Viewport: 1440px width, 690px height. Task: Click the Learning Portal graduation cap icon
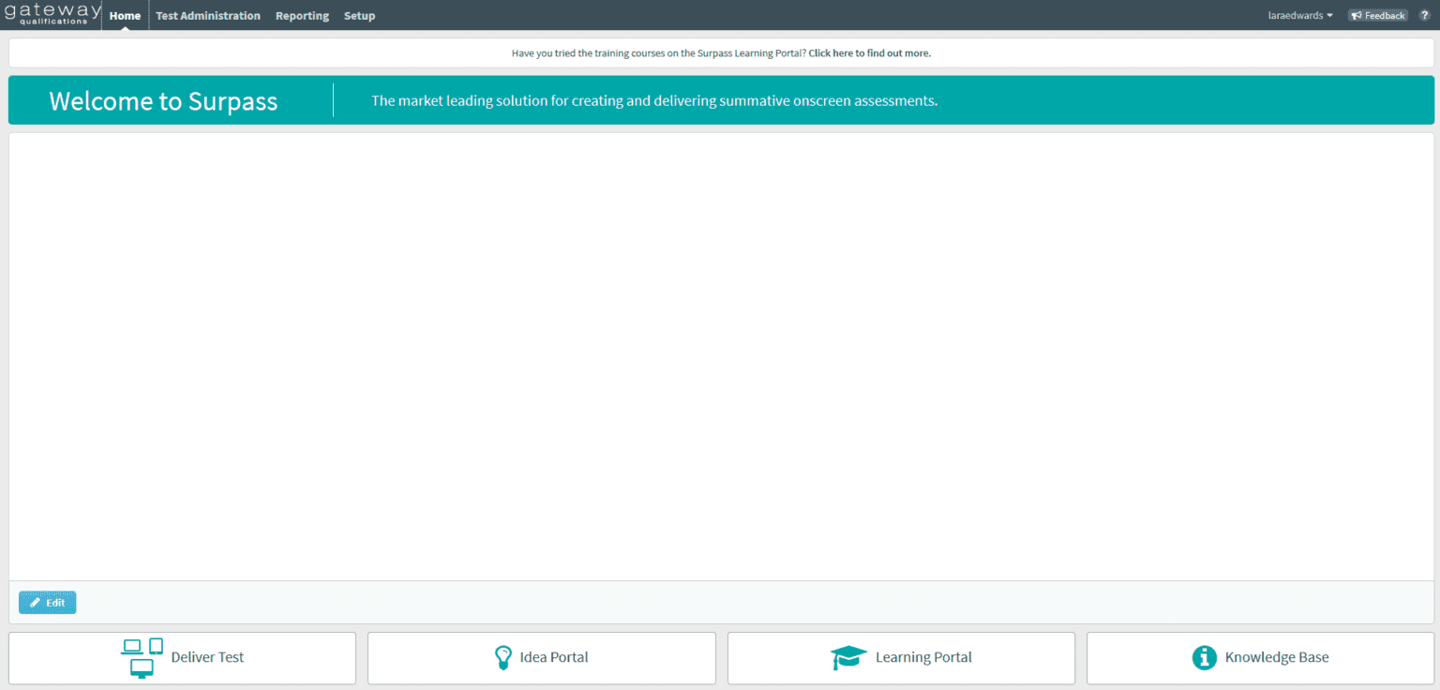(x=849, y=657)
